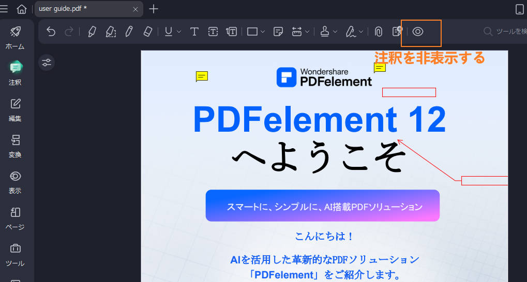Image resolution: width=527 pixels, height=282 pixels.
Task: Undo the last action
Action: click(x=51, y=32)
